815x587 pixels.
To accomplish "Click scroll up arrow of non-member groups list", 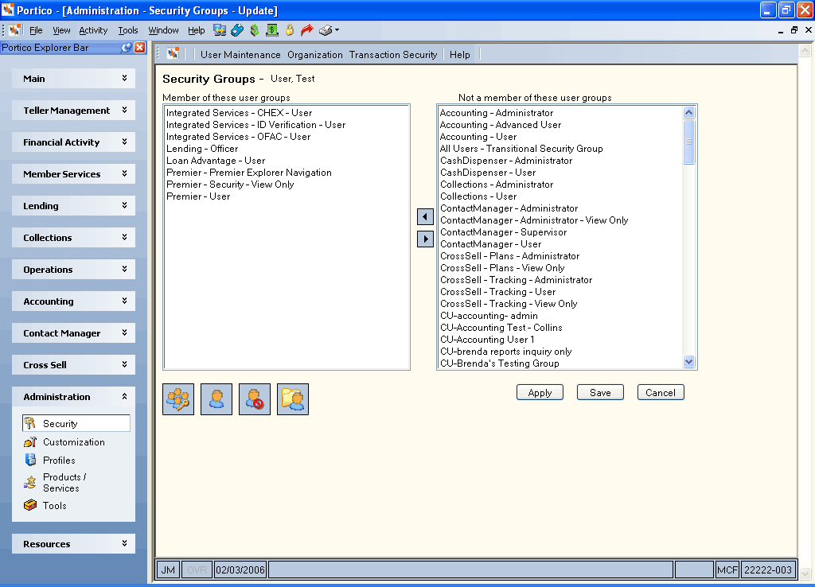I will click(x=688, y=112).
